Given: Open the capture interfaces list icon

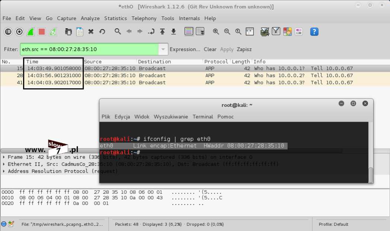Looking at the screenshot, I should pyautogui.click(x=8, y=32).
